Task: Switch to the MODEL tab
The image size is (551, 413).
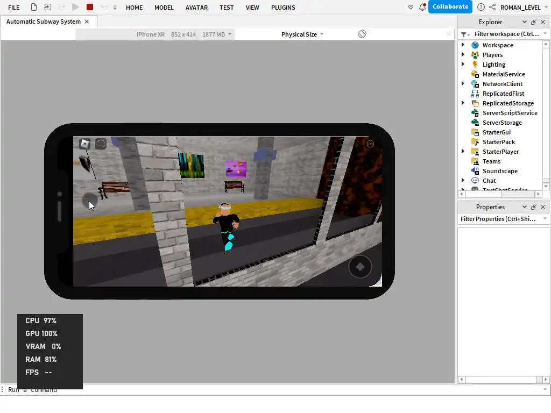Action: [x=164, y=8]
